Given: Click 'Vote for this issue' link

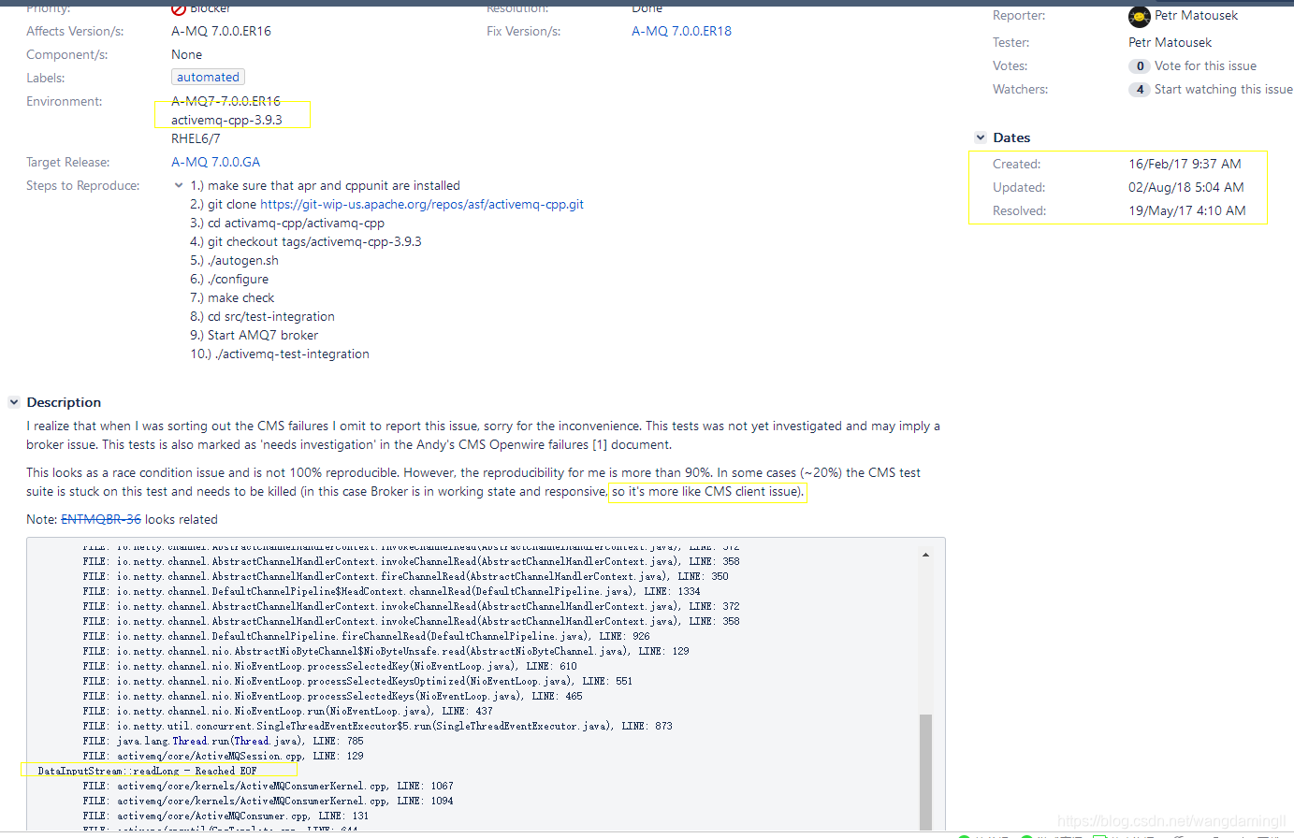Looking at the screenshot, I should coord(1205,65).
